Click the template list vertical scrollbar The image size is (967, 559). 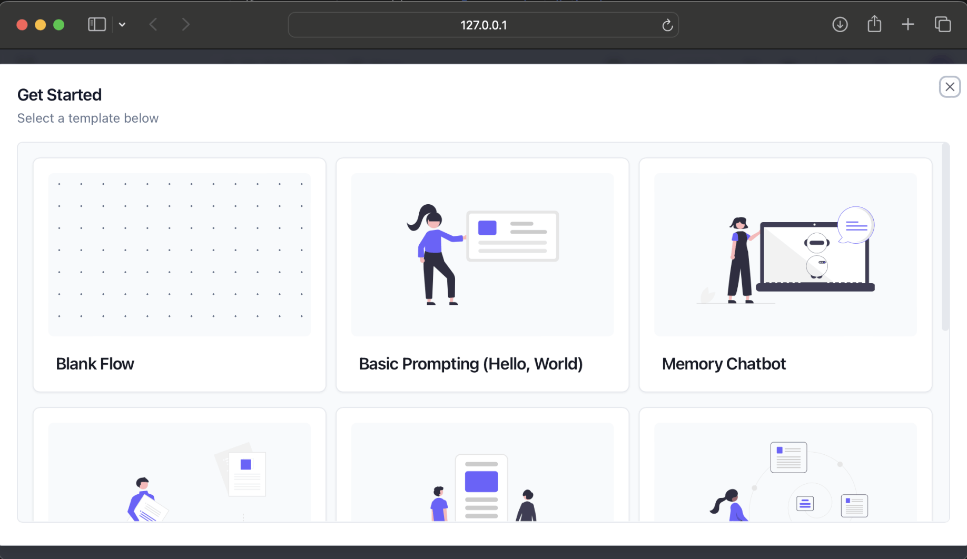point(945,237)
